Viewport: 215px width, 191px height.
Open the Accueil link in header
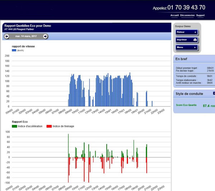coord(175,15)
